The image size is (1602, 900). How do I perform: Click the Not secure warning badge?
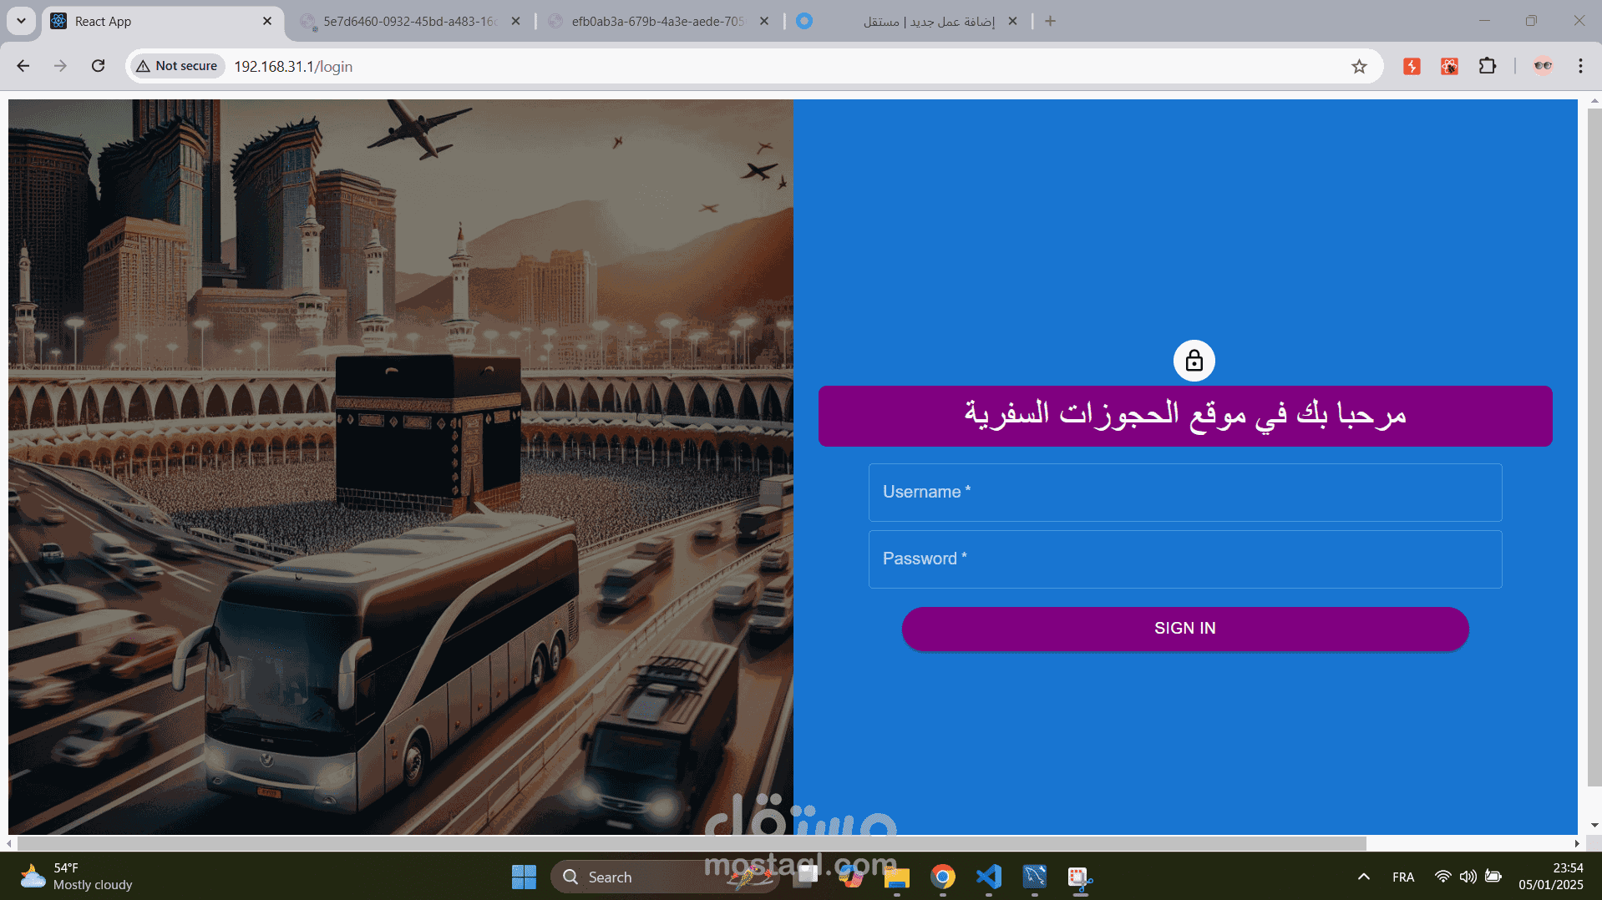[x=176, y=66]
